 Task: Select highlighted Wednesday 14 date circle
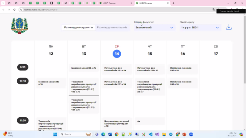coord(117,54)
